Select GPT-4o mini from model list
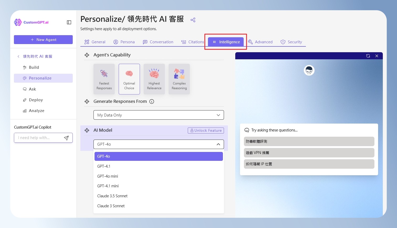397x228 pixels. tap(159, 176)
